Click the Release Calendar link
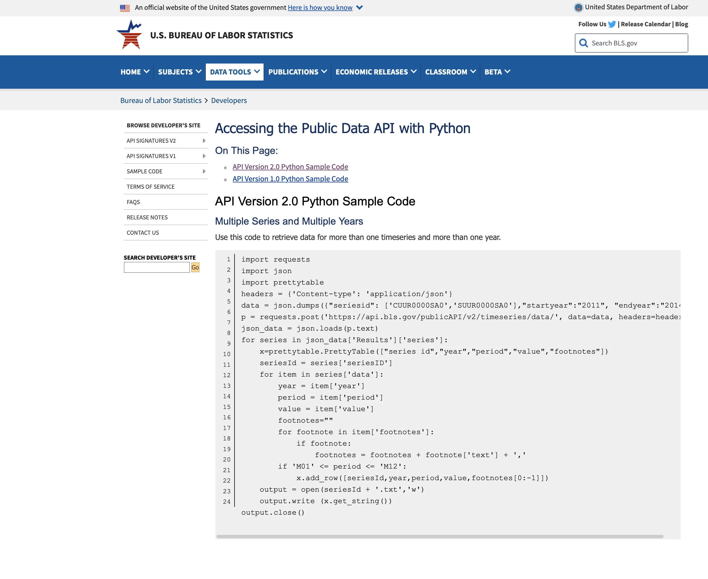Image resolution: width=708 pixels, height=579 pixels. 645,24
